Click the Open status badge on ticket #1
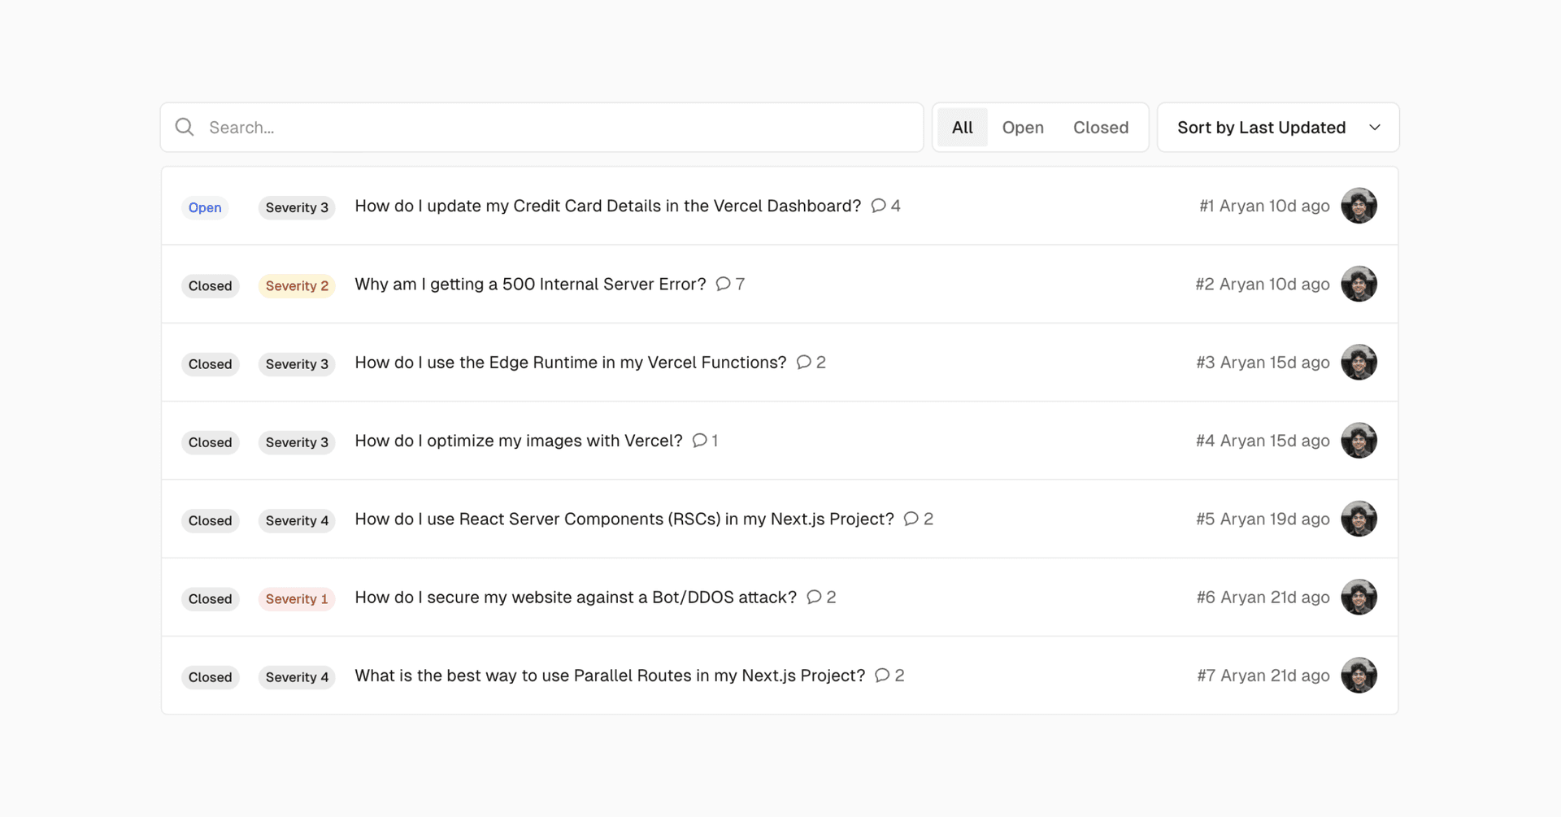 [x=205, y=207]
